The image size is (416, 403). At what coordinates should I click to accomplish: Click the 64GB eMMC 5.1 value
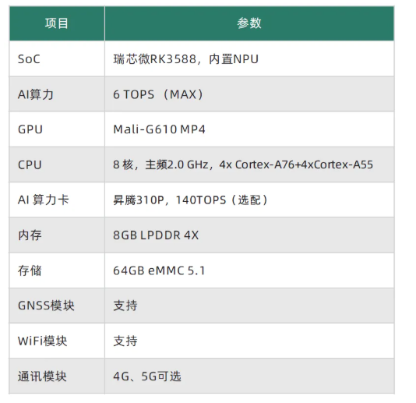tap(159, 270)
